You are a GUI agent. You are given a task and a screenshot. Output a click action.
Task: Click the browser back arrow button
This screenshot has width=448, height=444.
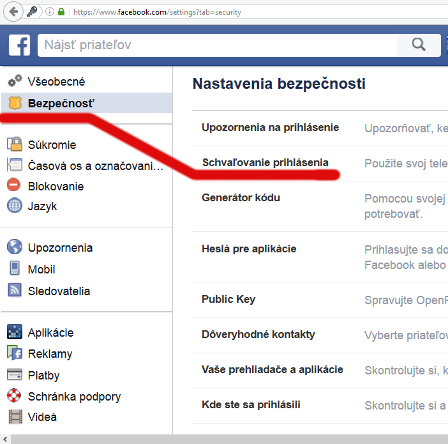click(x=13, y=11)
